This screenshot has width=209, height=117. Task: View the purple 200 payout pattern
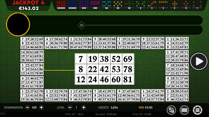point(84,5)
